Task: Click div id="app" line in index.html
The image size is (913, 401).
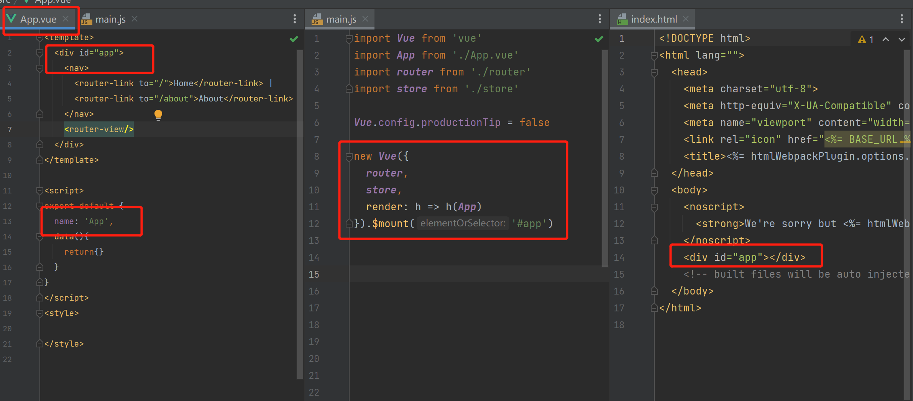Action: [744, 257]
